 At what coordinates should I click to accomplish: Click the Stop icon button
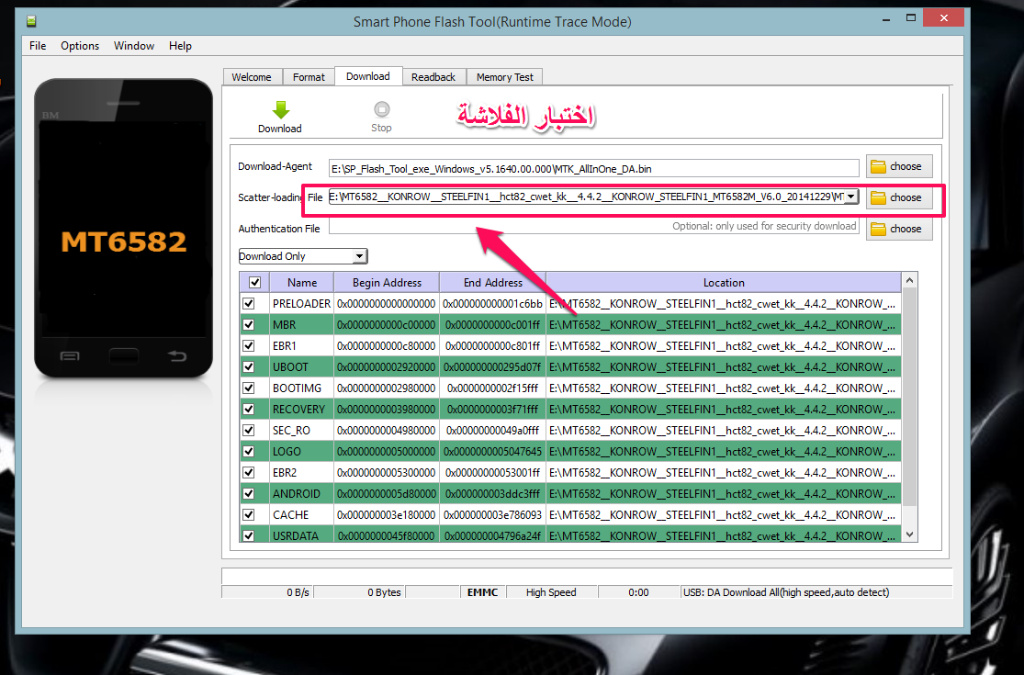pyautogui.click(x=381, y=109)
